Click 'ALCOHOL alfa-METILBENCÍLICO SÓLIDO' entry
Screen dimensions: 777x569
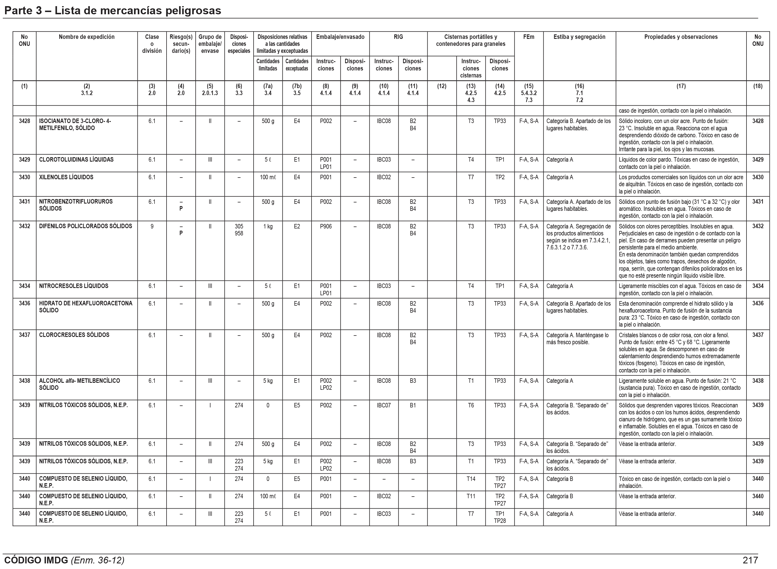click(x=79, y=384)
